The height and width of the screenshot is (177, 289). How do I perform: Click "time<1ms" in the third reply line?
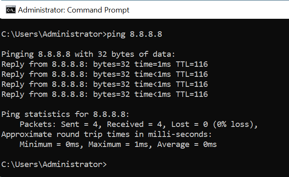(x=153, y=84)
